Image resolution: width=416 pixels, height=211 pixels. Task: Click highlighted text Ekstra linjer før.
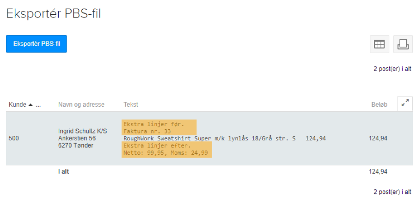click(x=153, y=124)
